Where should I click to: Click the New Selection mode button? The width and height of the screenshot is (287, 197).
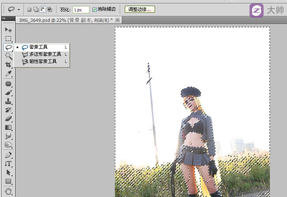click(x=29, y=9)
